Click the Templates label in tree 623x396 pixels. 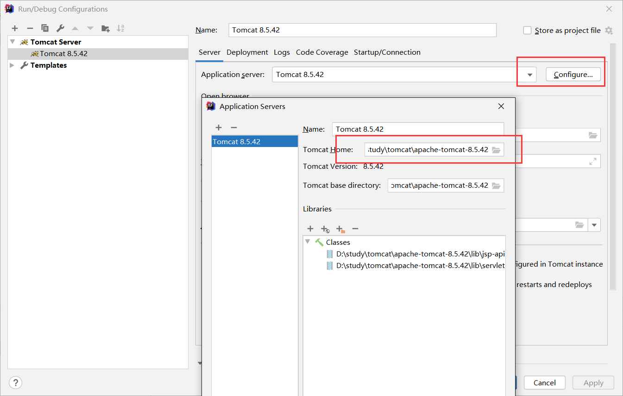(x=49, y=65)
